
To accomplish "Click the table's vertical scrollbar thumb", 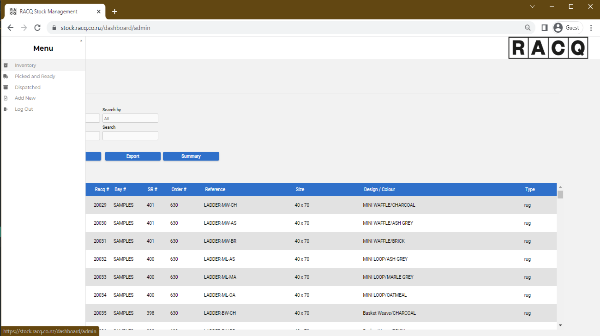I will pos(560,194).
